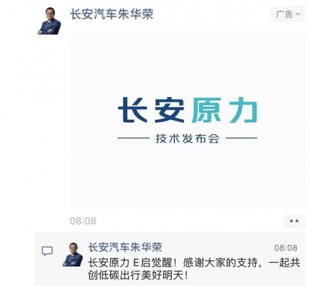310x286 pixels.
Task: Open 长安汽车朱华荣 name in the comment
Action: tap(125, 247)
